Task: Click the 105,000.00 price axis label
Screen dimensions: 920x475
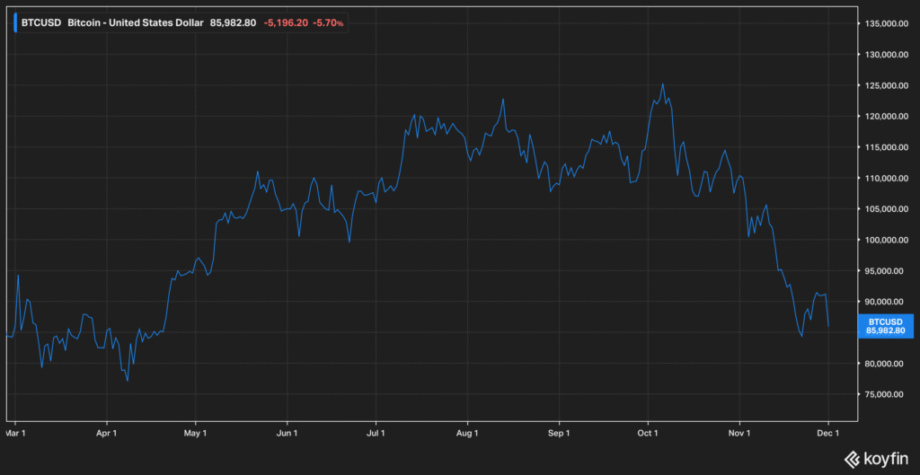Action: point(886,208)
